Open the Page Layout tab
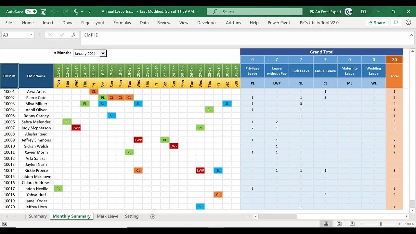Screen dimensions: 416x234 [93, 23]
